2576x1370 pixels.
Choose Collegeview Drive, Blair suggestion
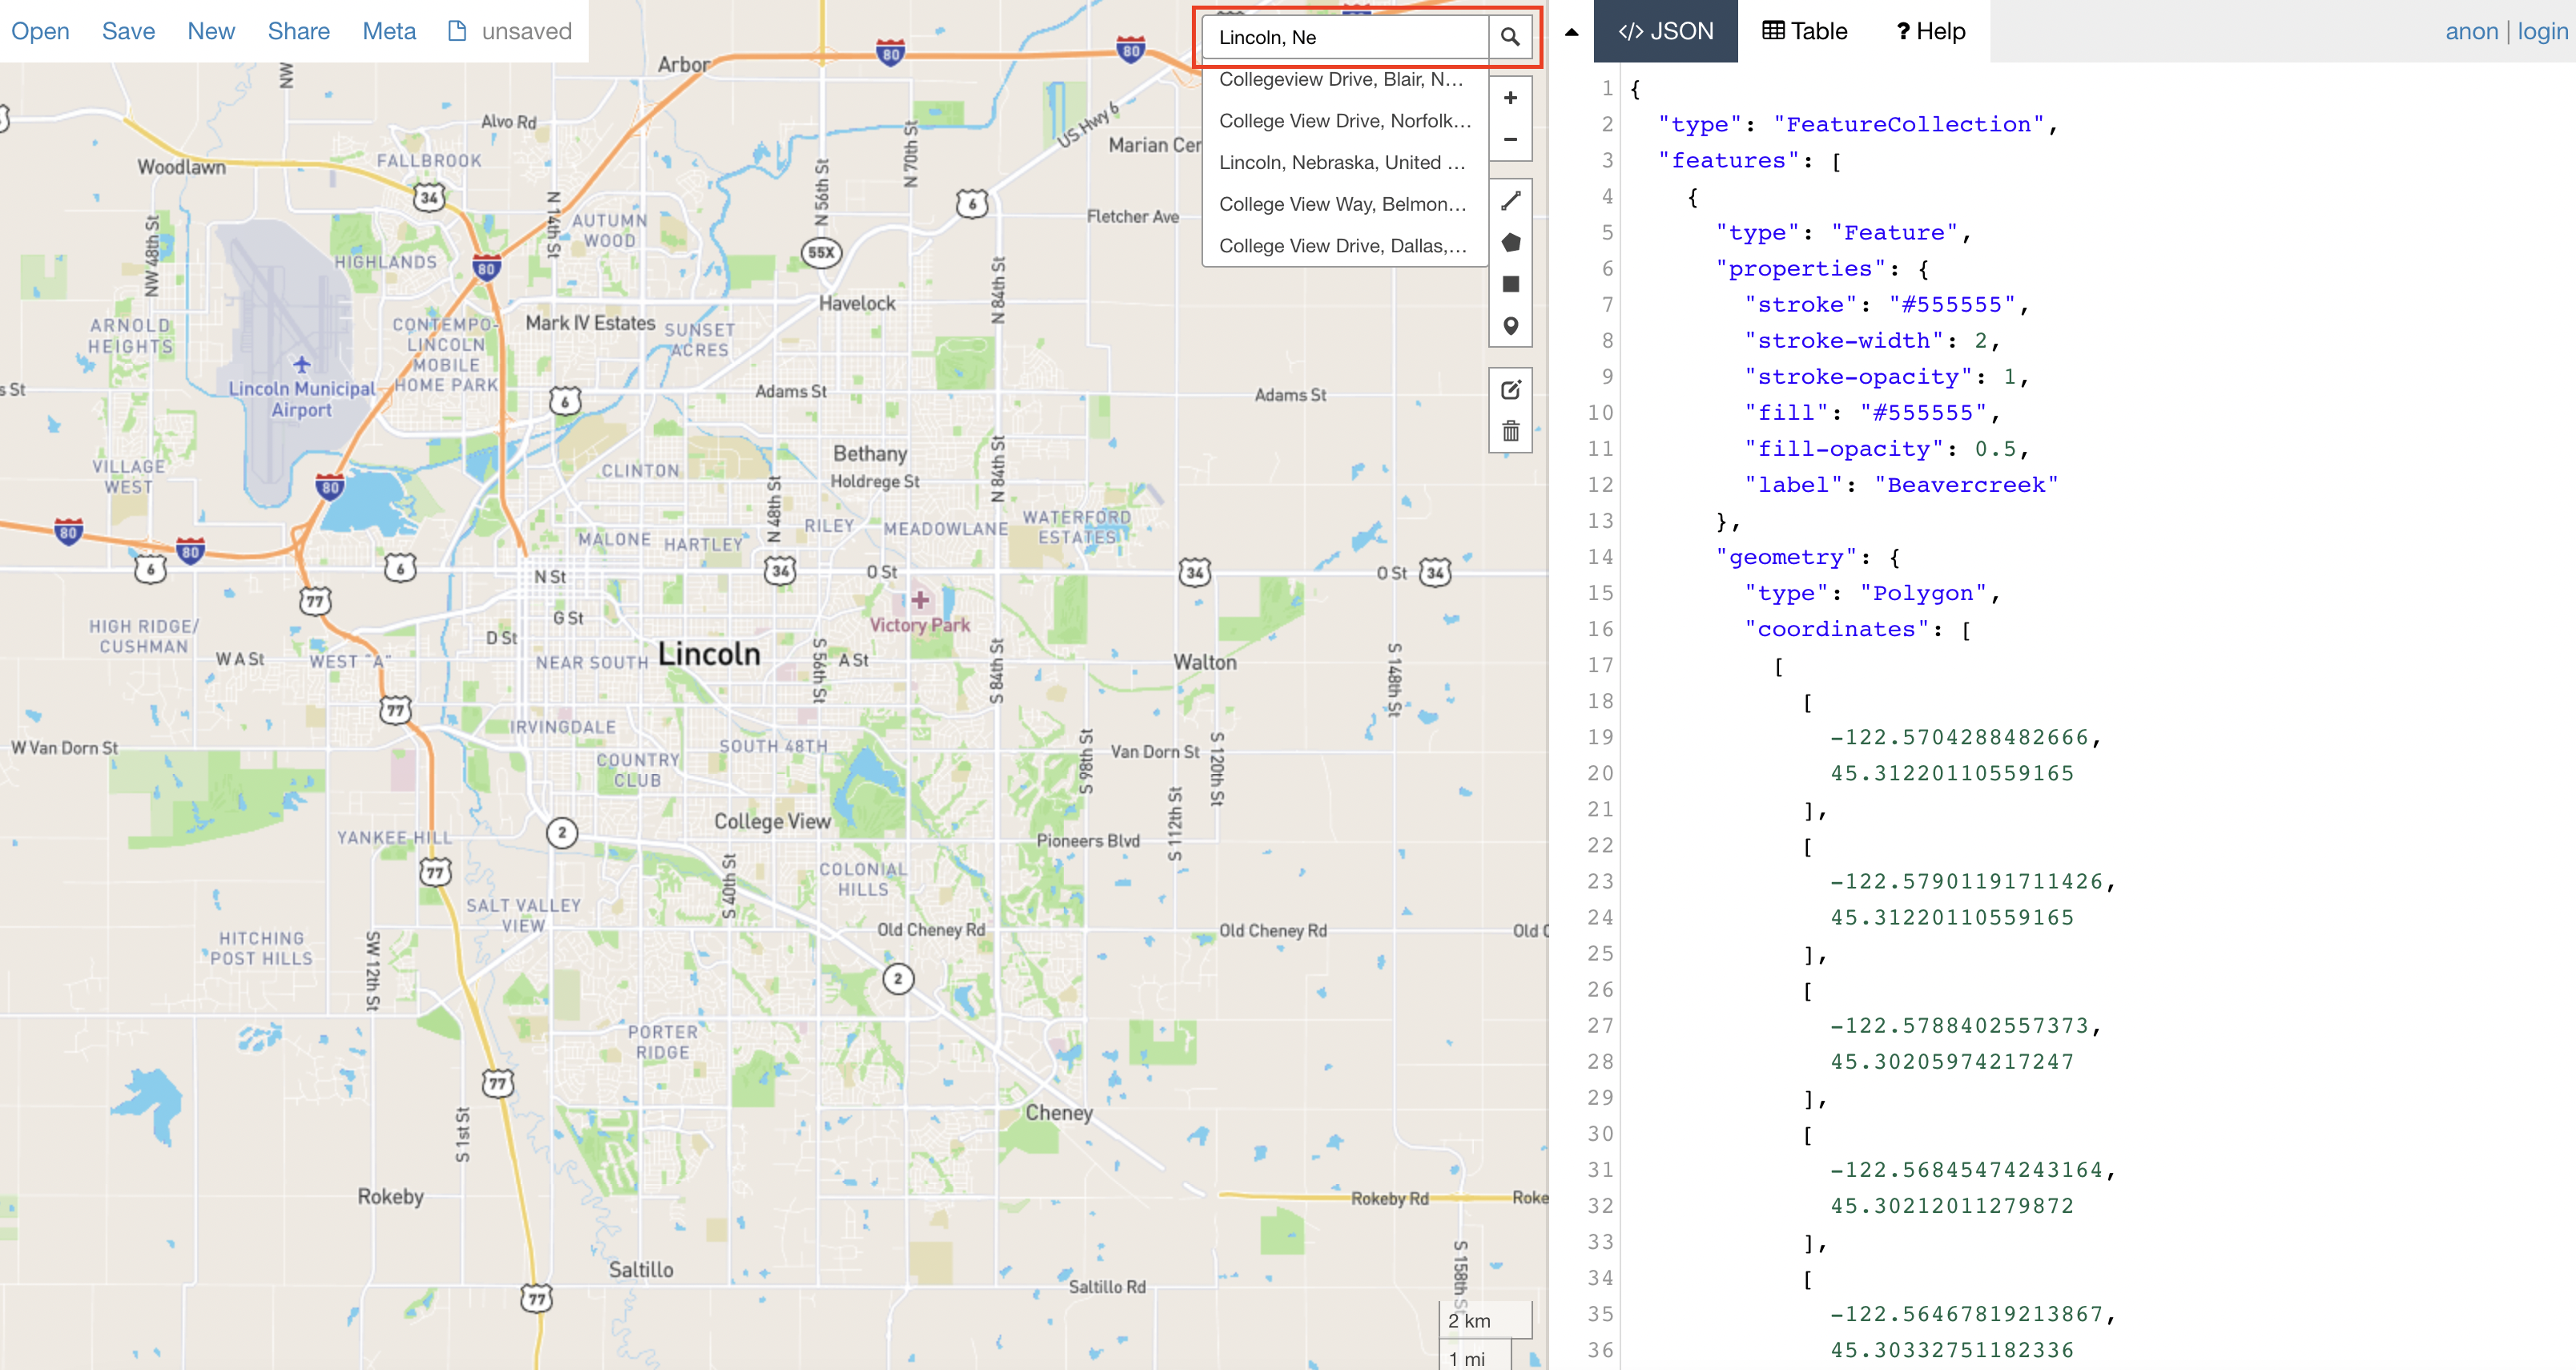(x=1345, y=79)
